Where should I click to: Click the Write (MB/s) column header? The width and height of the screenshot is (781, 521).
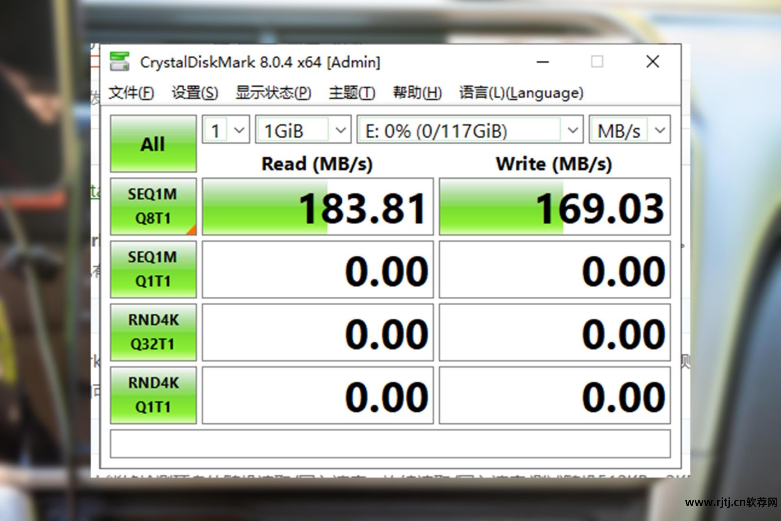pos(554,164)
